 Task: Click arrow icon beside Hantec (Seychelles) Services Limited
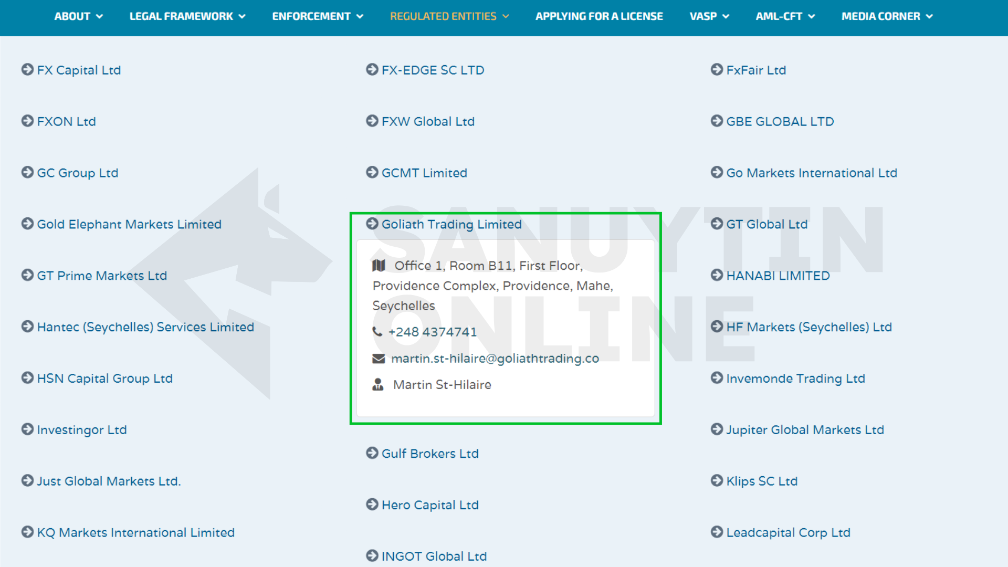pos(27,327)
